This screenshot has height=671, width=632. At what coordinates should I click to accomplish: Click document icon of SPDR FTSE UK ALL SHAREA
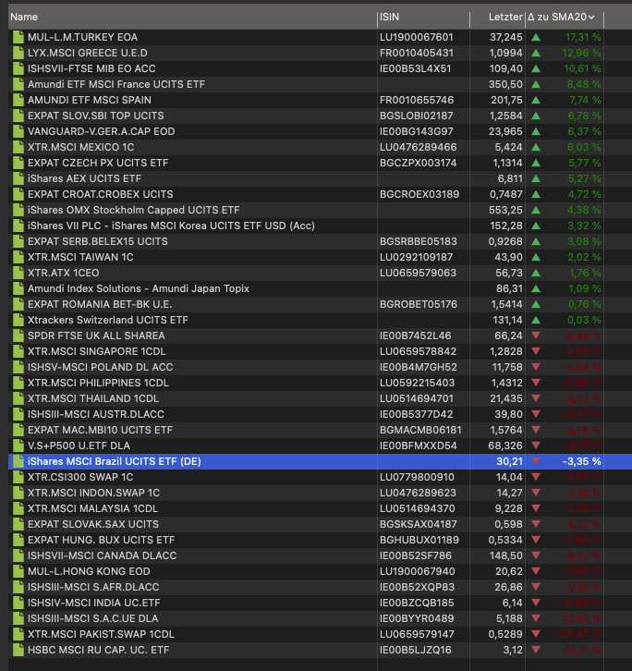(18, 335)
